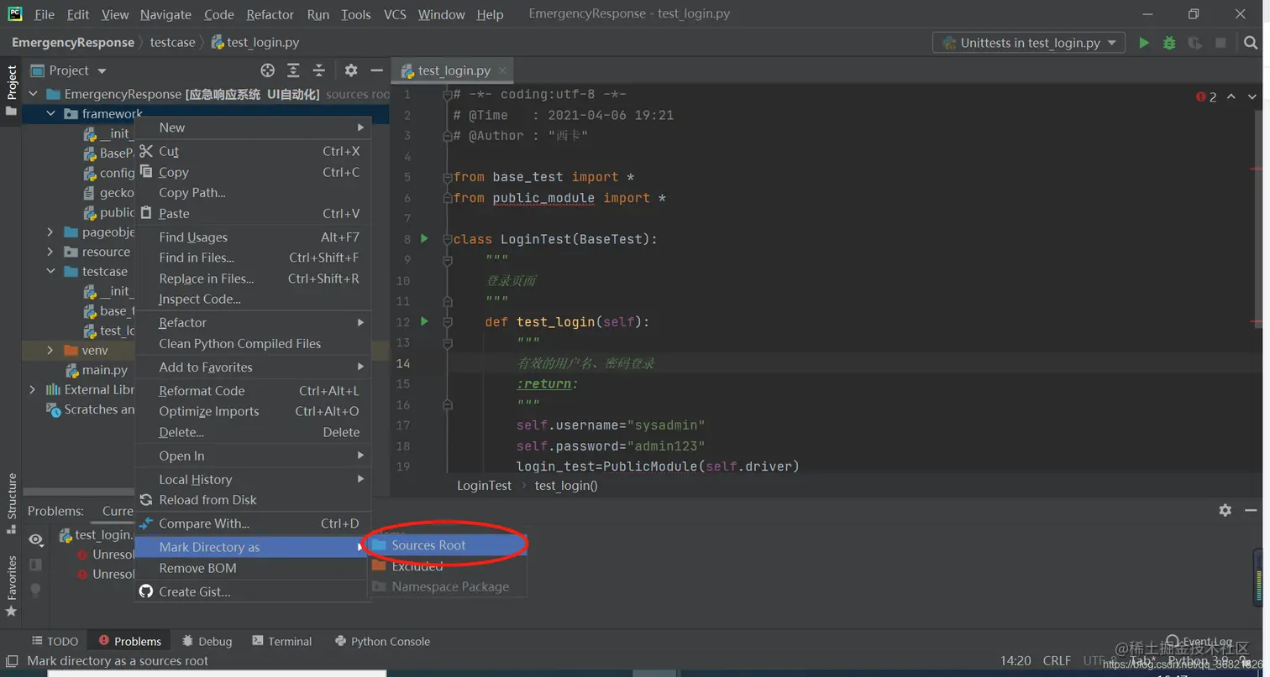1270x677 pixels.
Task: Click 14:20 caret position in status bar
Action: pyautogui.click(x=1015, y=660)
